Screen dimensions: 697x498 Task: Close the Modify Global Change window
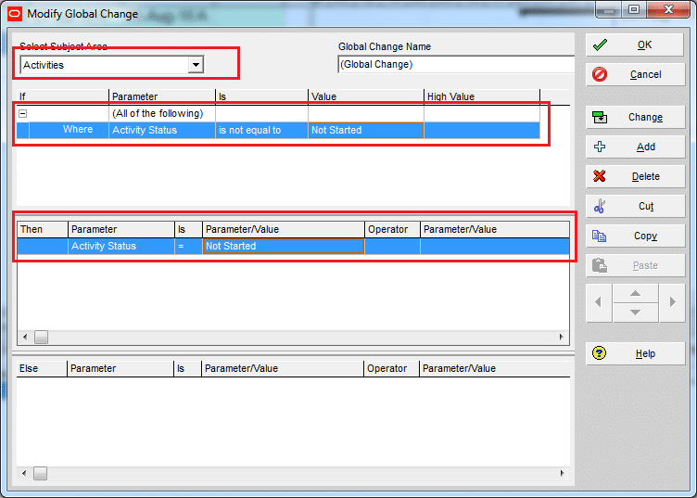coord(668,10)
